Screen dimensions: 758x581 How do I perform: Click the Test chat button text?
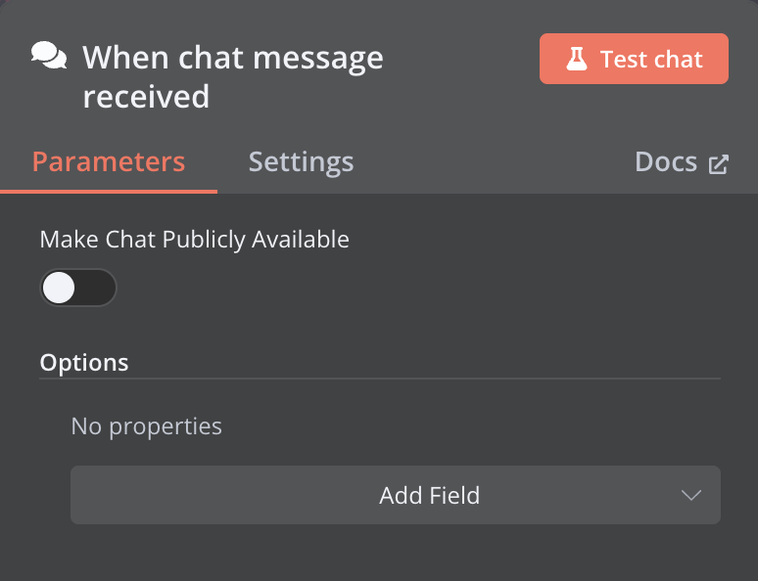click(651, 60)
